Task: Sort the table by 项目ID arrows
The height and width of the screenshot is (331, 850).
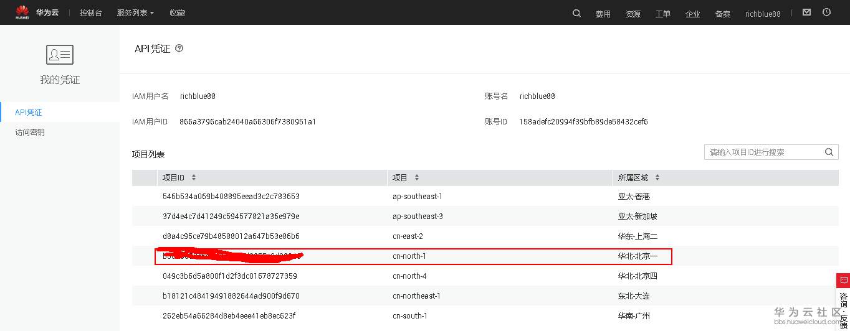Action: [194, 178]
